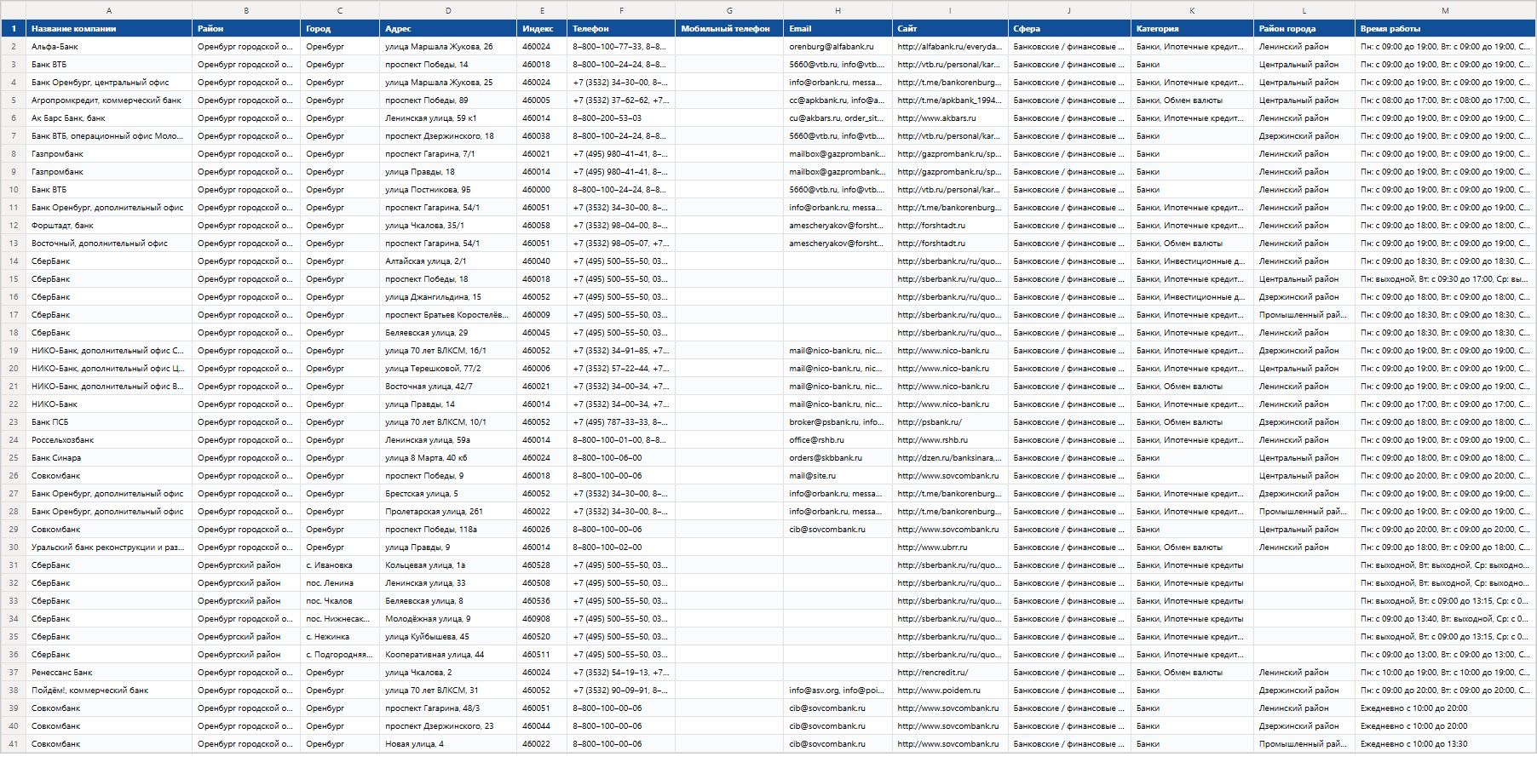Click address "улица Постникова, 9Б"
This screenshot has width=1537, height=768.
coord(448,190)
